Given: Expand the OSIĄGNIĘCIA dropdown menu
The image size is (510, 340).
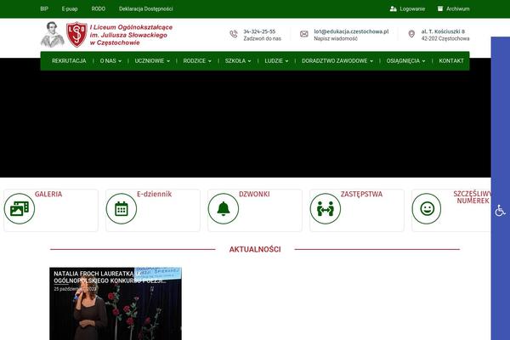Looking at the screenshot, I should coord(405,61).
